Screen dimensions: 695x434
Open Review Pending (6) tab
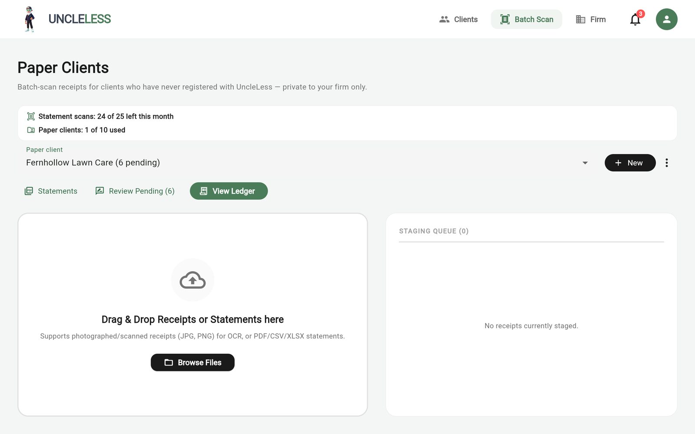tap(135, 191)
